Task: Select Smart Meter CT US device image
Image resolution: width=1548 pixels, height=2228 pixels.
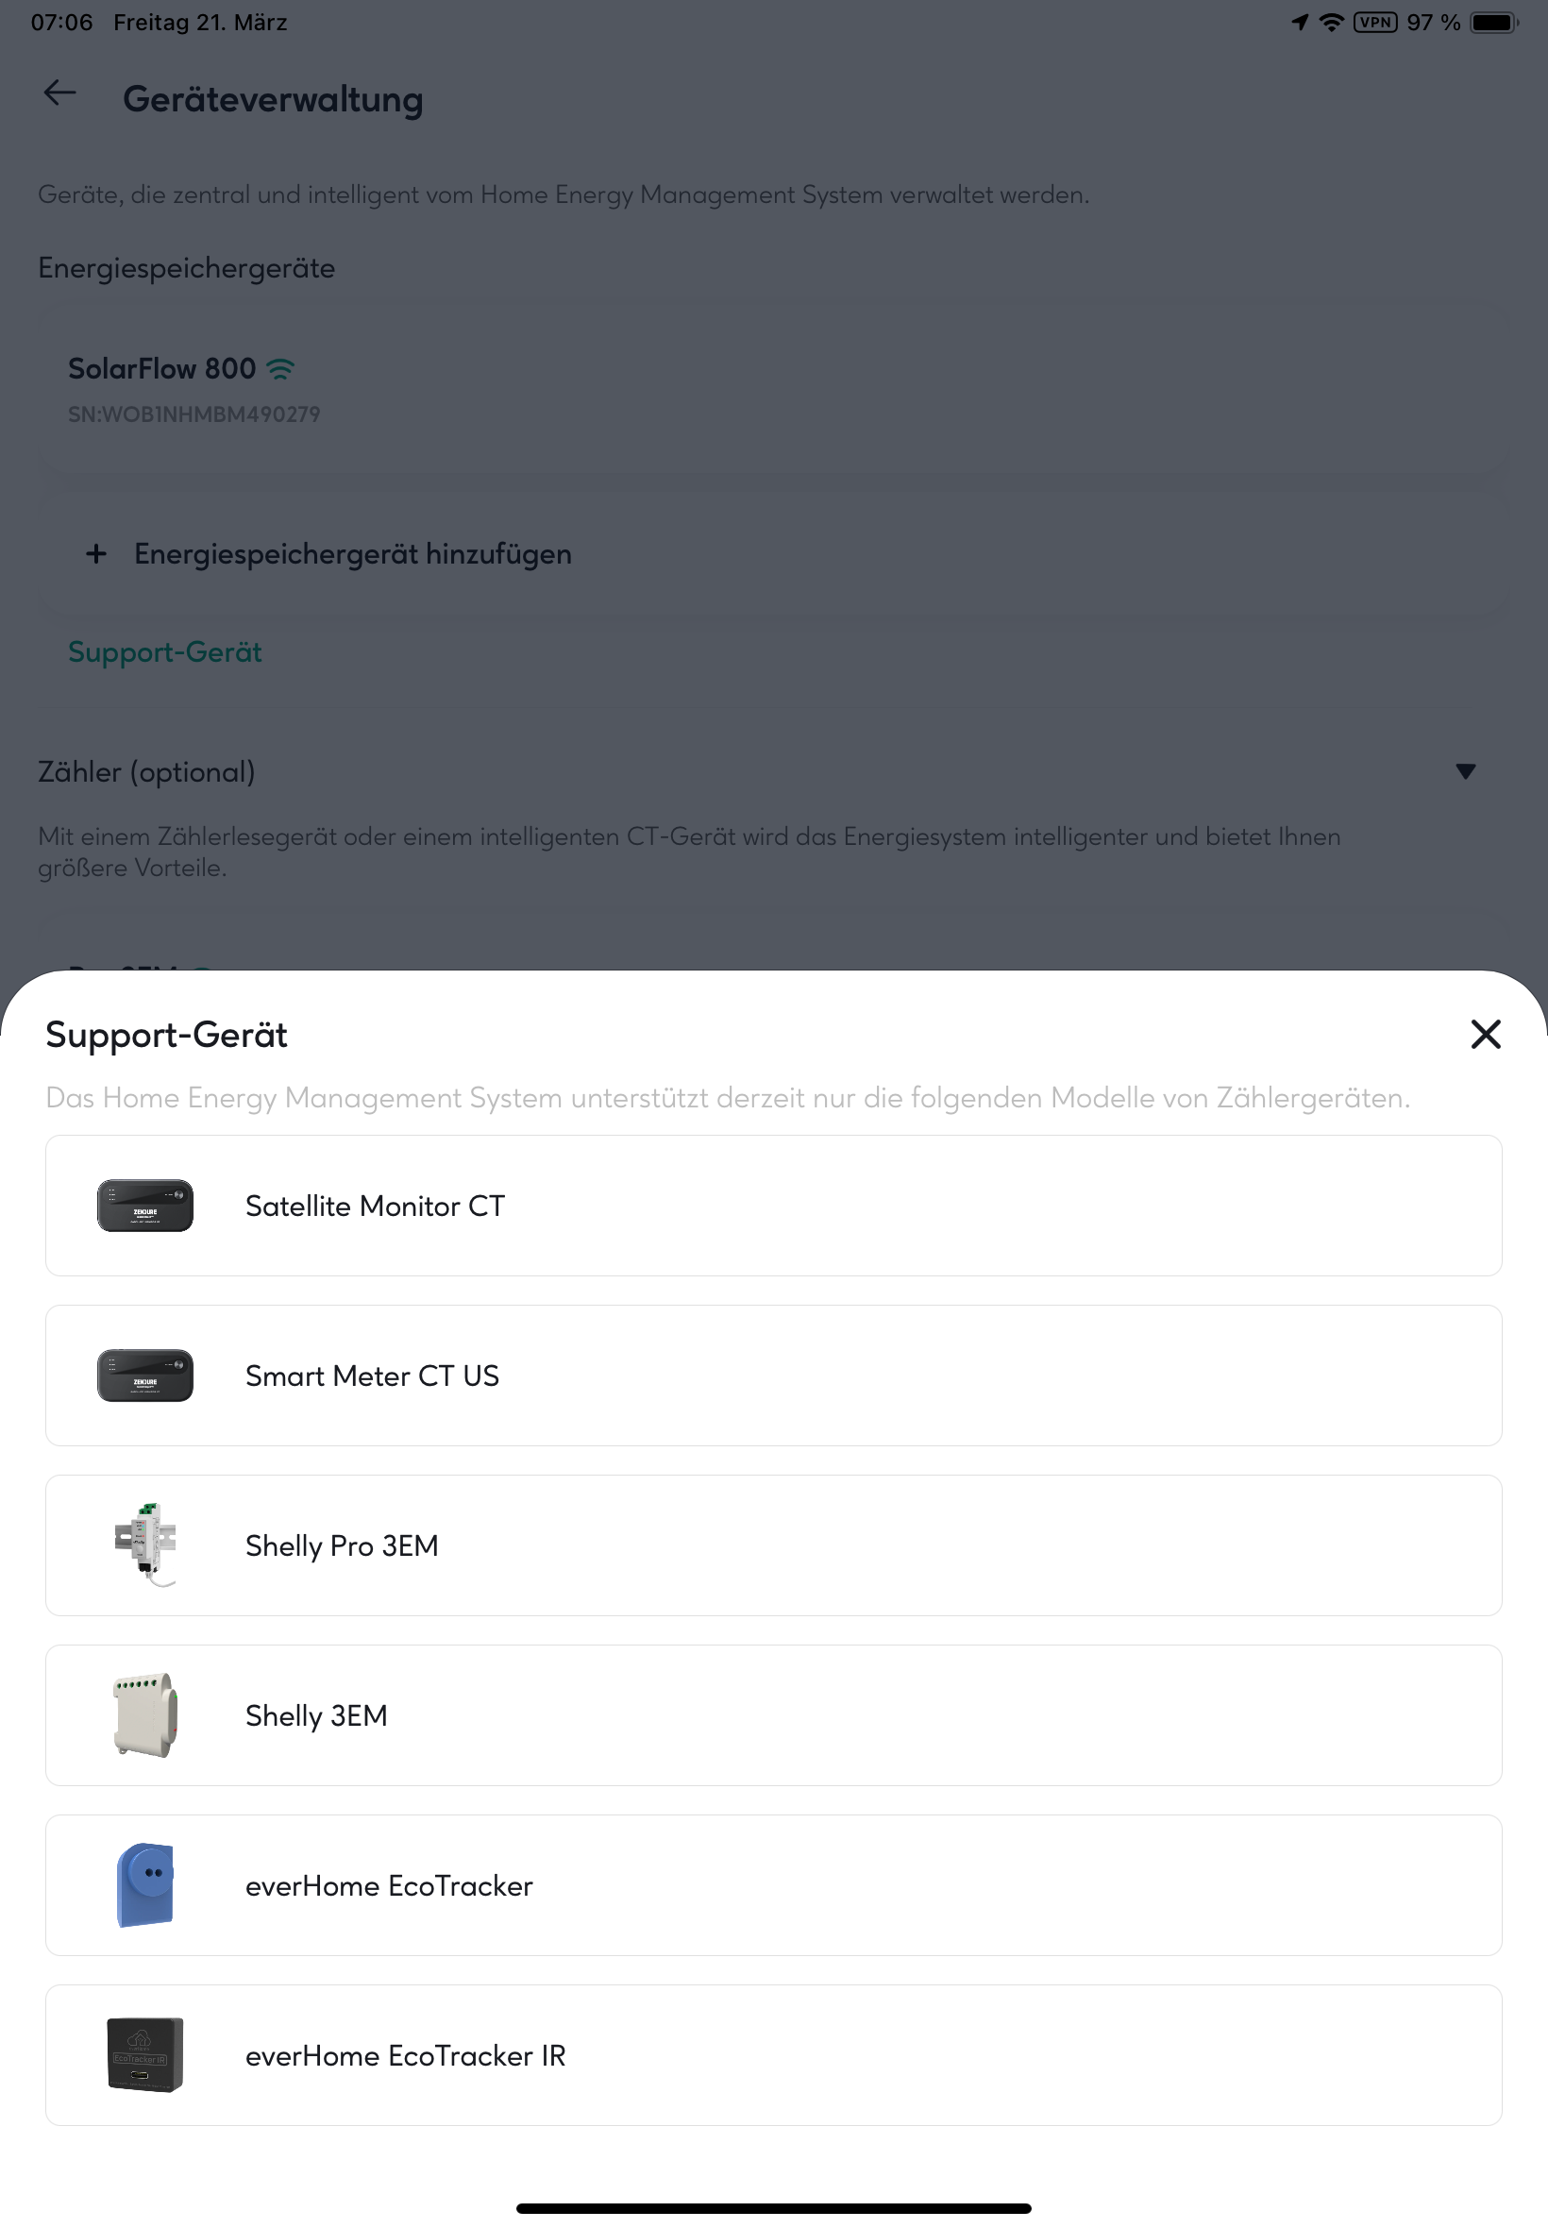Action: coord(144,1375)
